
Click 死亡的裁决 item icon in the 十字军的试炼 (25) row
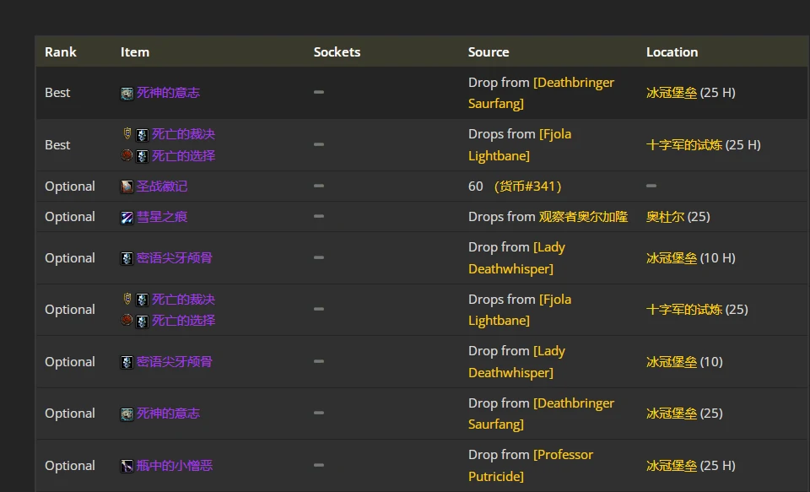coord(142,300)
